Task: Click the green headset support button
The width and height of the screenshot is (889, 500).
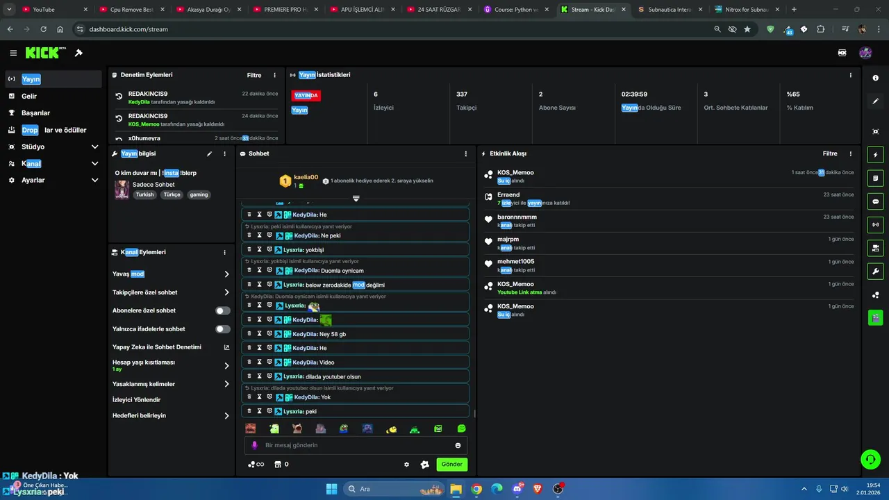Action: pos(870,459)
